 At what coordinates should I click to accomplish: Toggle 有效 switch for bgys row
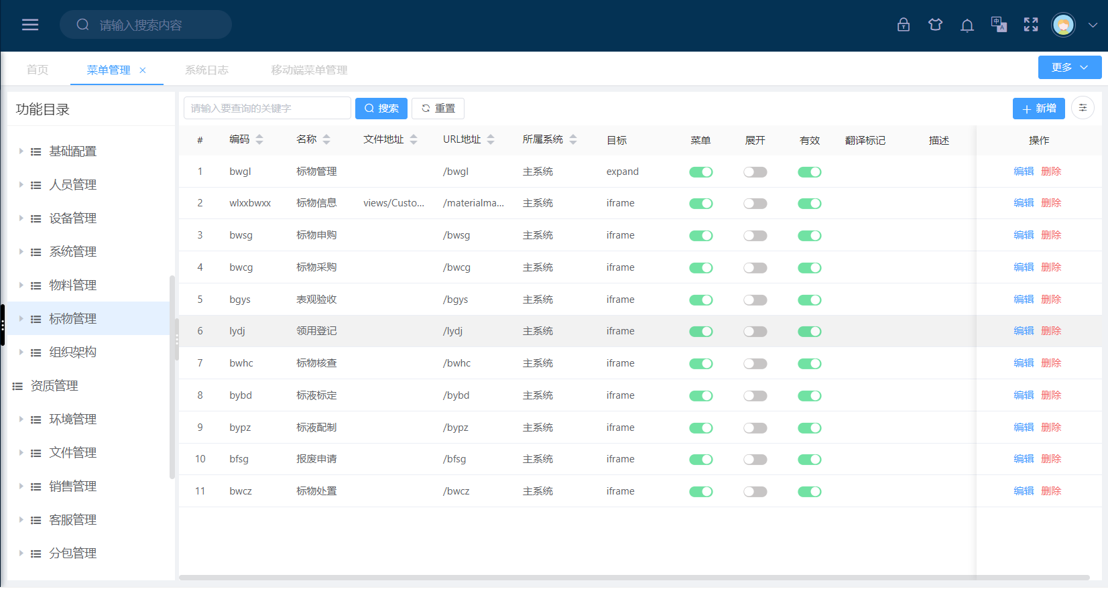coord(810,300)
